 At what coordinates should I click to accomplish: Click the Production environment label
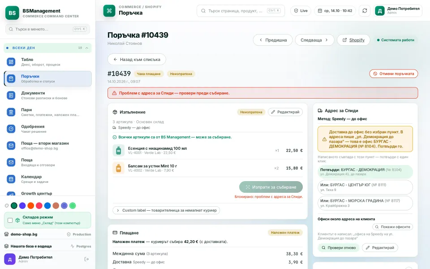point(79,234)
